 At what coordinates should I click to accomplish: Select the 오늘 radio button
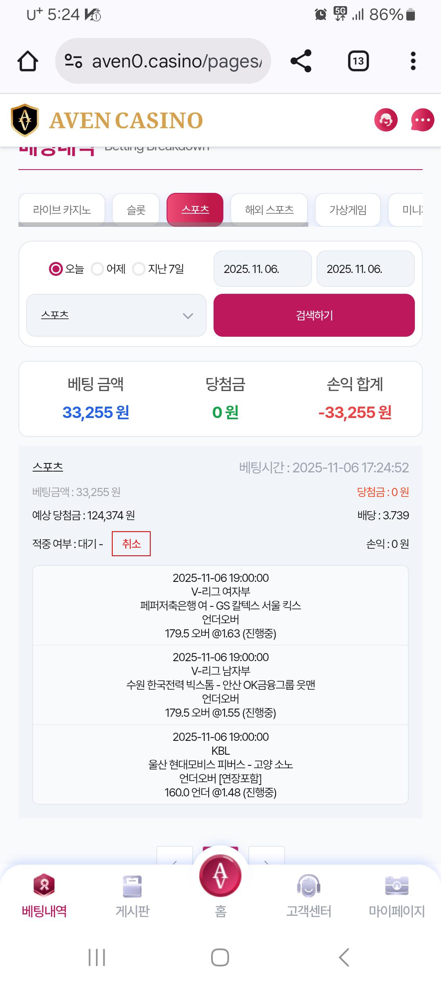[x=56, y=269]
